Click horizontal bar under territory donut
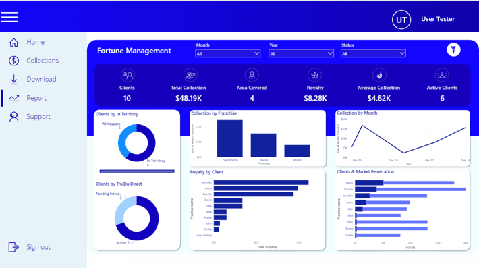Viewport: 479px width, 268px height. point(137,171)
